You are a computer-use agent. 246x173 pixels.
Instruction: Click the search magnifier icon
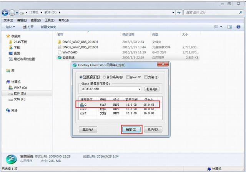241,12
